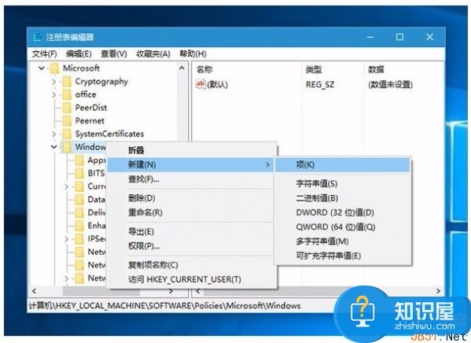Click the Peernet folder icon
Viewport: 471px width, 343px height.
pos(67,121)
